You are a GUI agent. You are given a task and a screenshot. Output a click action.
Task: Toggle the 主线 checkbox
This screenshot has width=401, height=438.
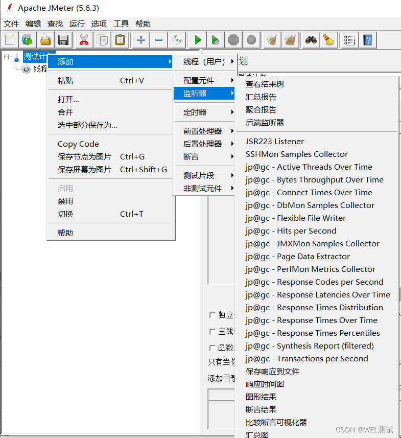[x=212, y=332]
